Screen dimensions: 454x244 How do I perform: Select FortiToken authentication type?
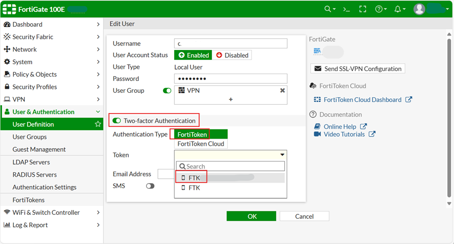click(201, 134)
